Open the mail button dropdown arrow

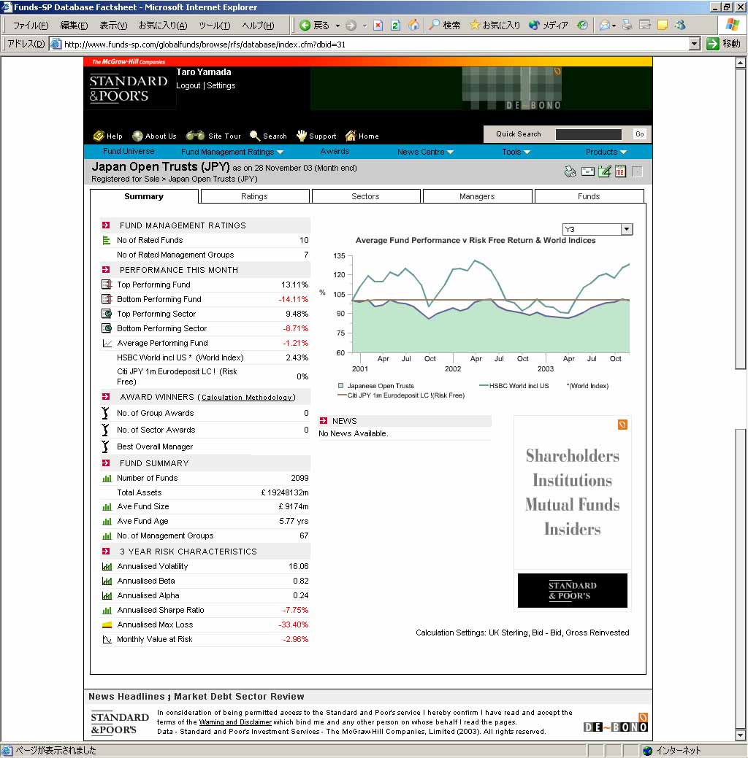tap(614, 26)
